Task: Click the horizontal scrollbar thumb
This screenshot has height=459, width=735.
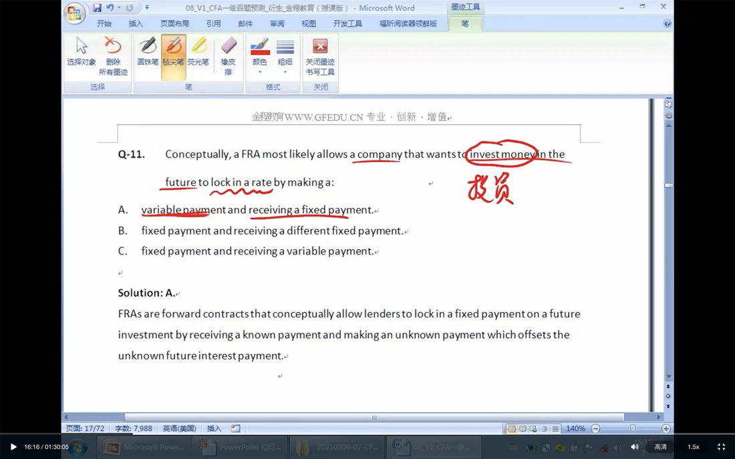Action: 374,417
